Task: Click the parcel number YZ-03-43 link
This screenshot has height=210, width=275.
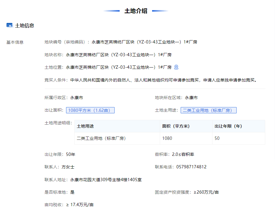Action: click(151, 42)
